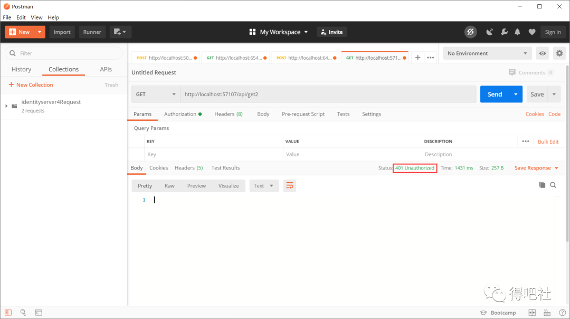Click the New Collection link
Image resolution: width=570 pixels, height=319 pixels.
(31, 85)
